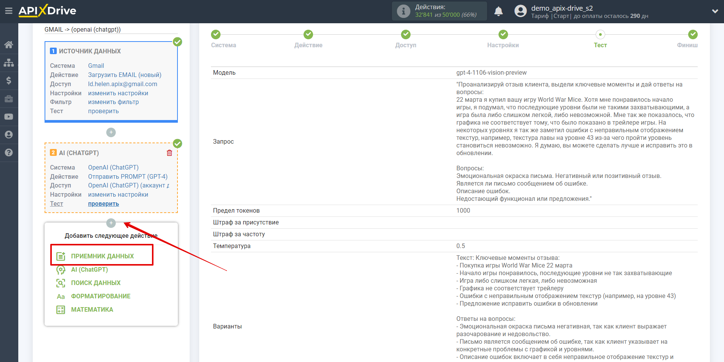Click the model value gpt-4-1106-vision-preview
Image resolution: width=724 pixels, height=362 pixels.
pos(491,72)
